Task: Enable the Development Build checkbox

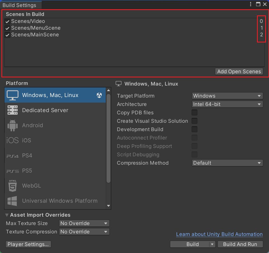Action: (194, 129)
